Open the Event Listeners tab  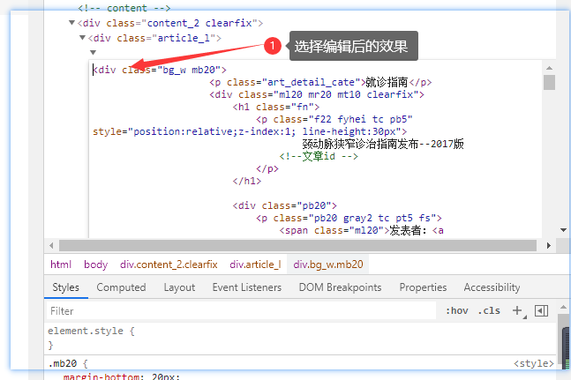pos(246,287)
